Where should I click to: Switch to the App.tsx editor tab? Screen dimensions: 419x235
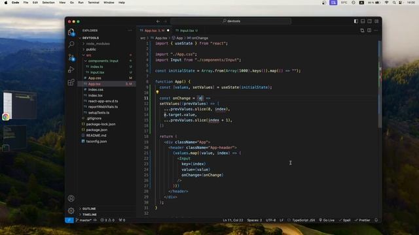coord(155,31)
